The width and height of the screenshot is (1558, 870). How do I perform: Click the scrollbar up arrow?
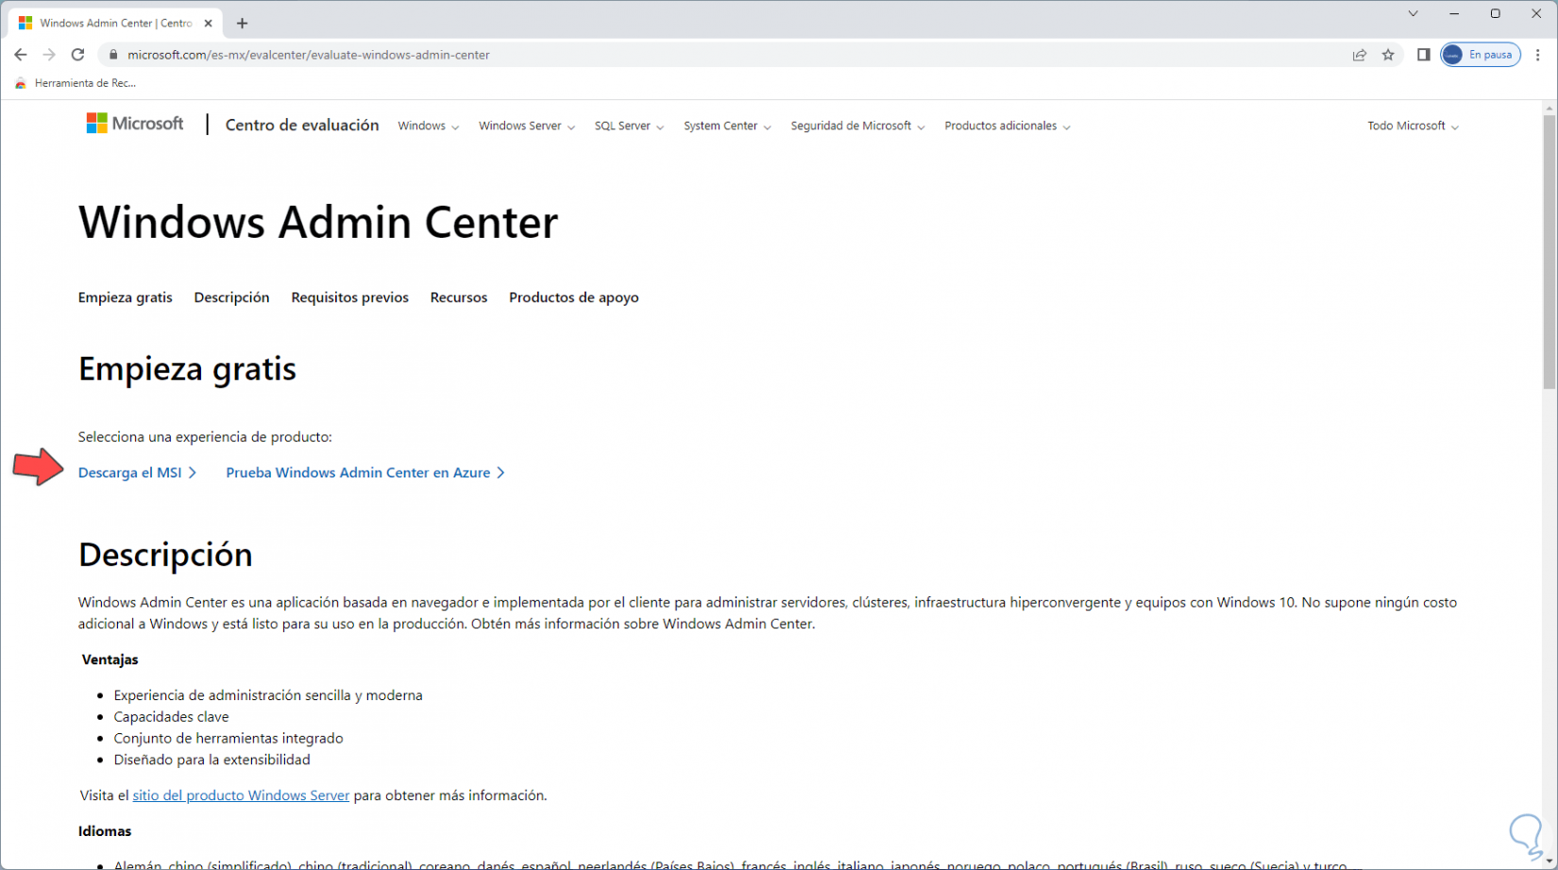[1550, 108]
